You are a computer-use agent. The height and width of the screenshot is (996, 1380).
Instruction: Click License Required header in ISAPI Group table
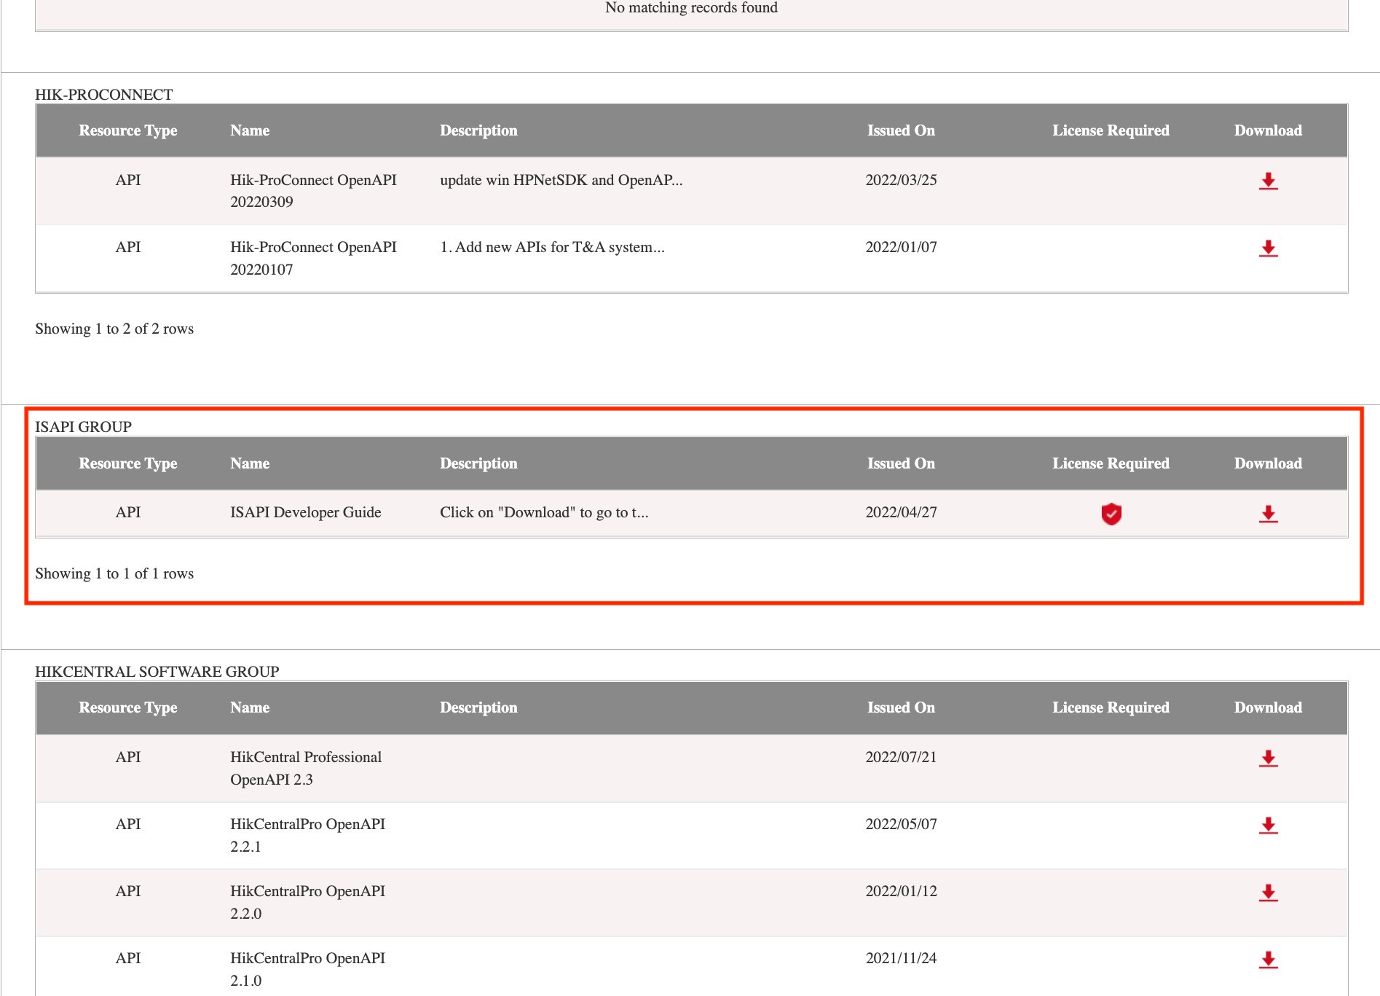coord(1111,463)
